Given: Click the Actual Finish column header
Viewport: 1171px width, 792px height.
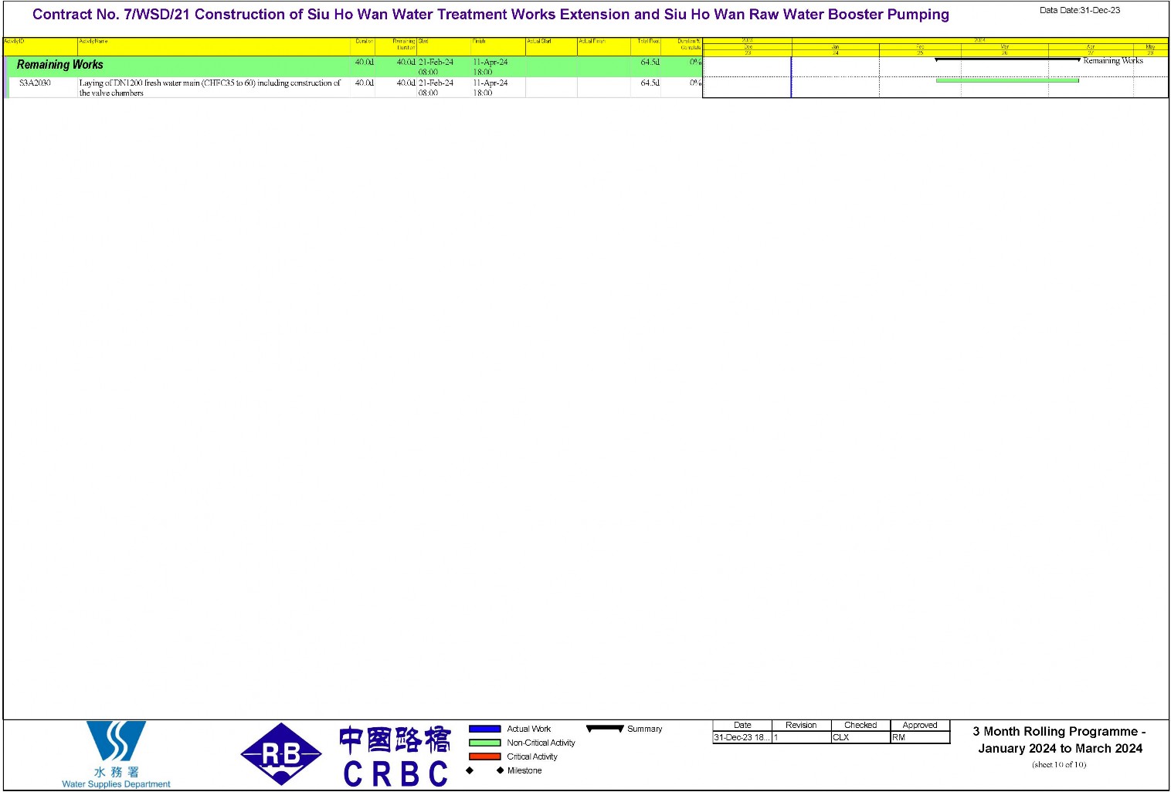Looking at the screenshot, I should tap(603, 46).
